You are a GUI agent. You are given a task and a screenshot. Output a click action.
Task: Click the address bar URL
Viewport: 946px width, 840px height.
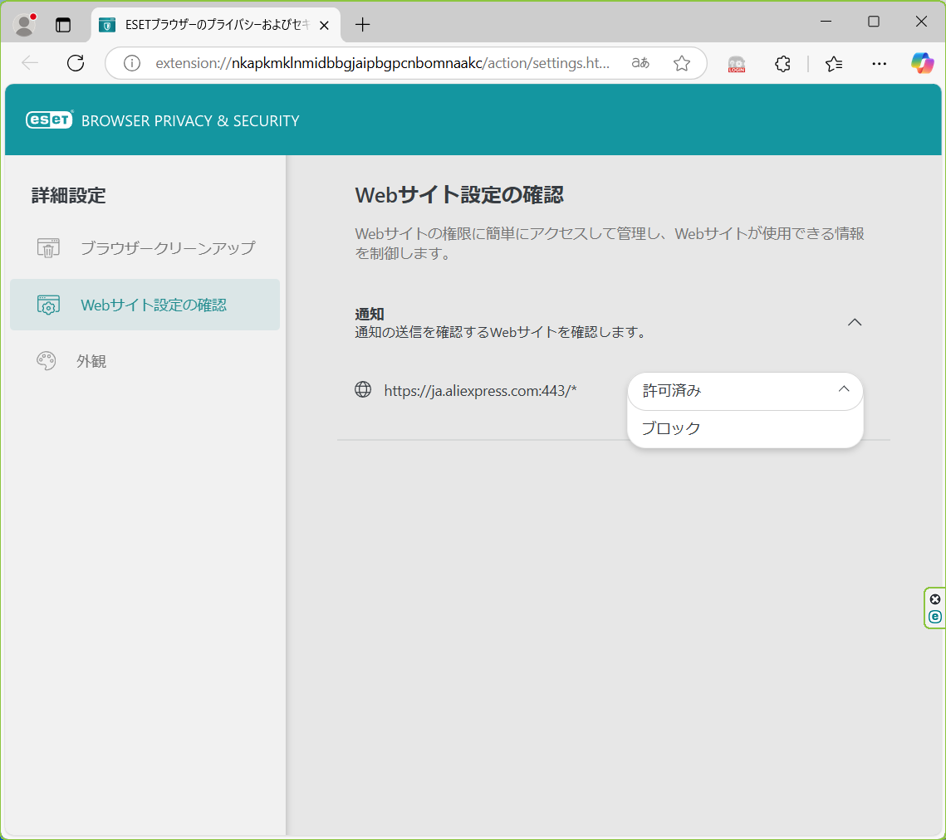coord(383,63)
